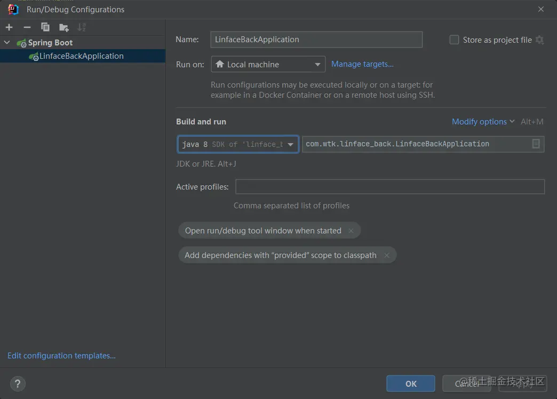Click the Remove Configuration minus icon
The width and height of the screenshot is (557, 399).
[x=27, y=27]
